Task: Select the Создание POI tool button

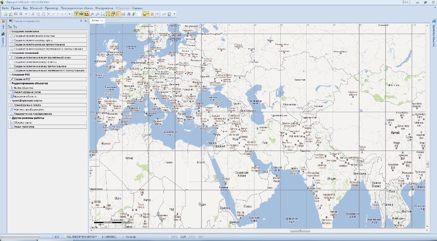Action: [48, 79]
